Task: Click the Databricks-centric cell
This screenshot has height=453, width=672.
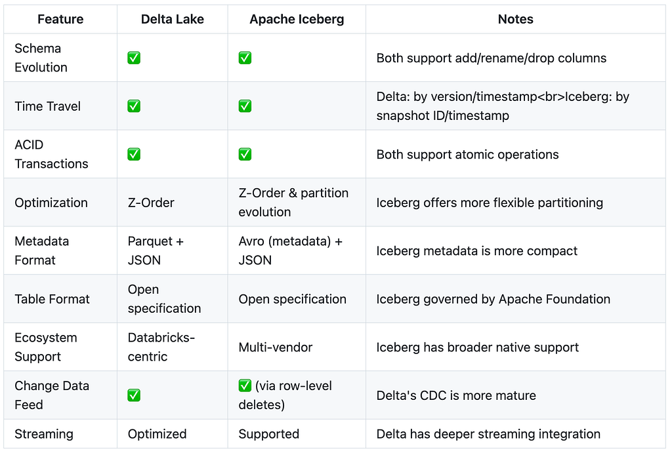Action: pos(161,347)
